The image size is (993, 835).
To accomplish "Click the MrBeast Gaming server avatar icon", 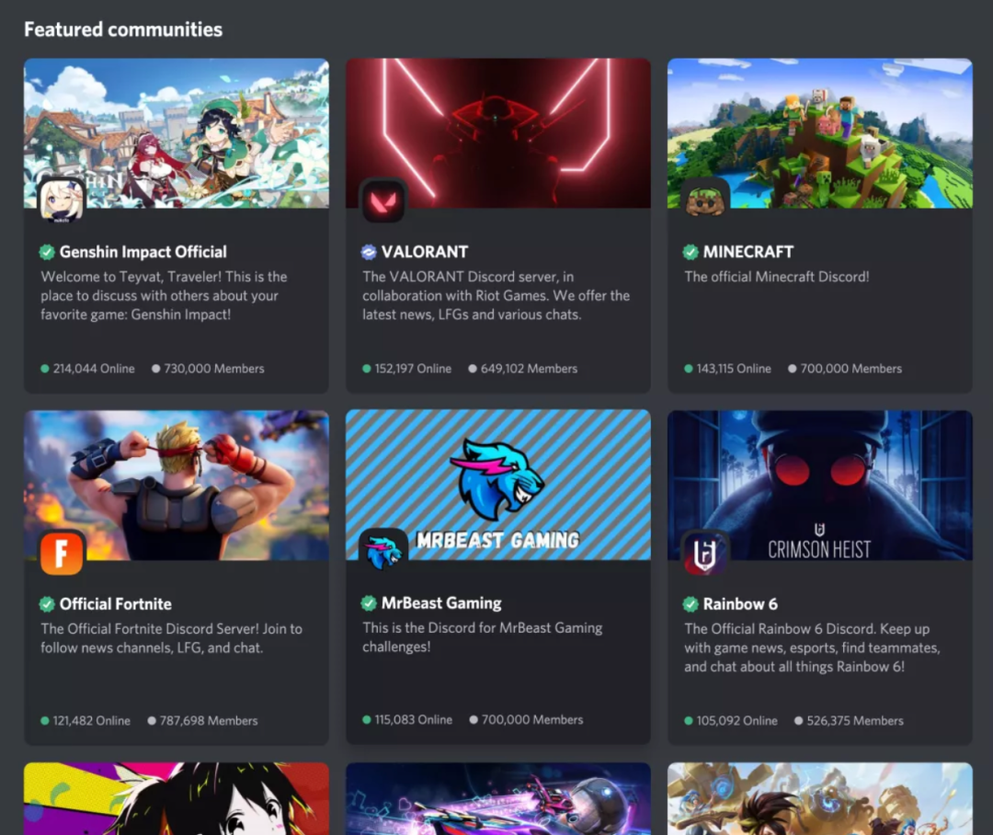I will [383, 553].
